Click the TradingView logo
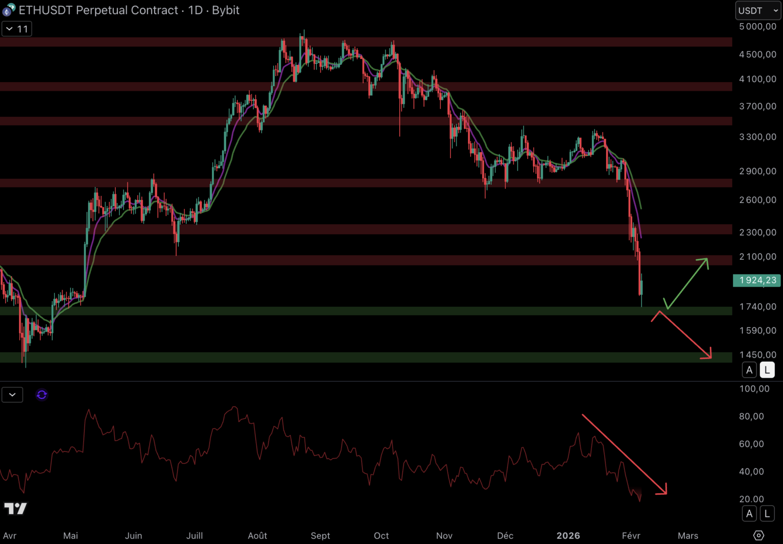 click(15, 509)
